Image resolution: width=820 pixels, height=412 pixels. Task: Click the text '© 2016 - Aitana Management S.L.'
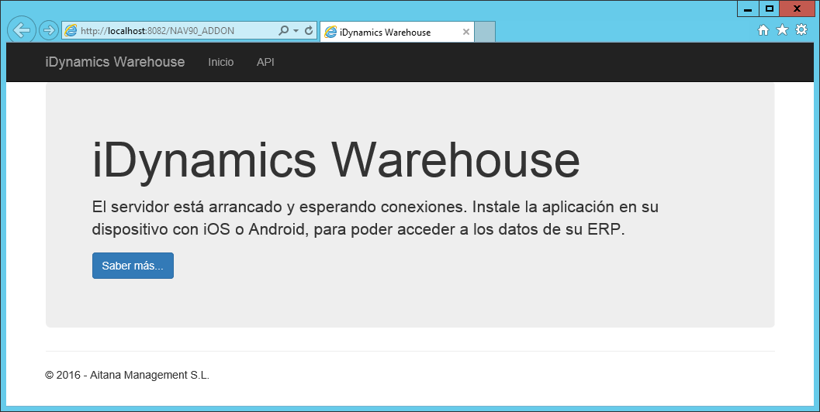click(127, 375)
